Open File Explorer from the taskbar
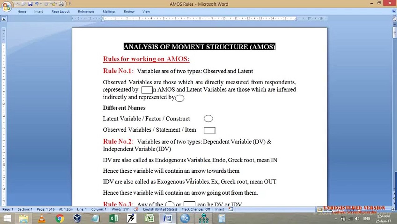This screenshot has height=224, width=397. point(24,219)
